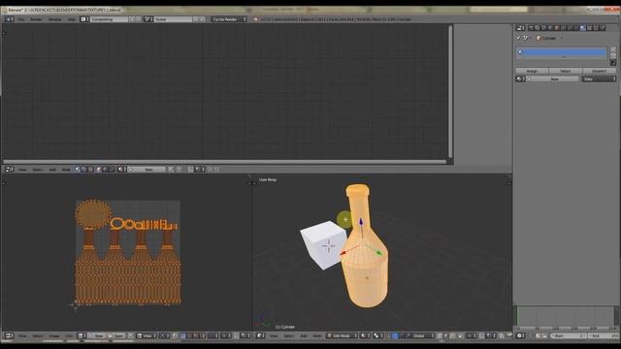Open the node editor Node menu
This screenshot has height=349, width=621.
pos(66,170)
